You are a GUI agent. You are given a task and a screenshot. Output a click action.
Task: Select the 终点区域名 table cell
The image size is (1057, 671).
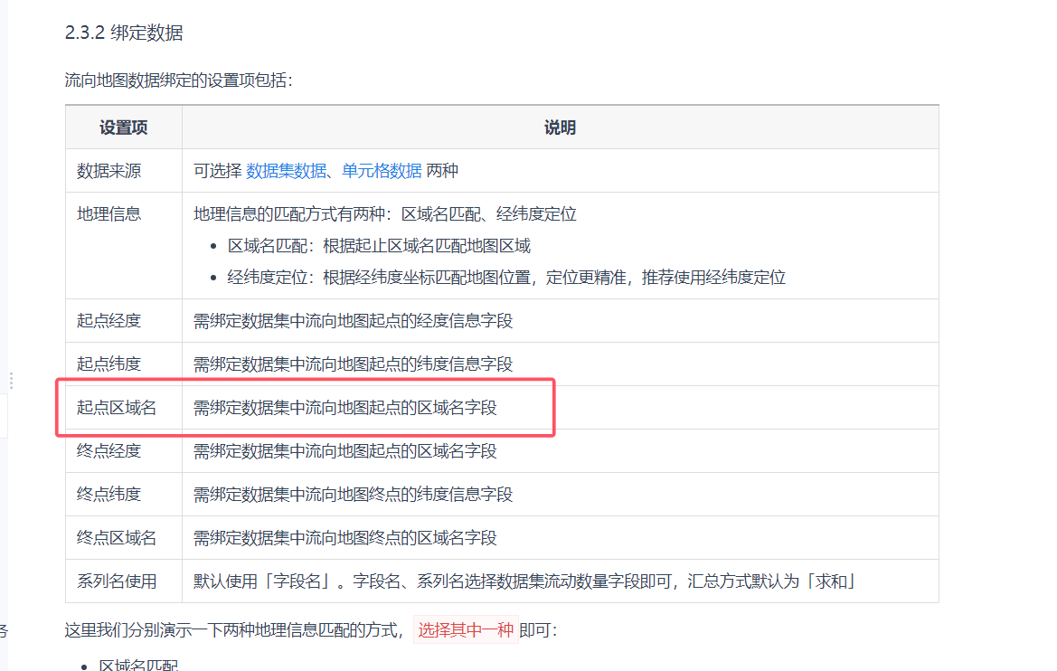point(117,538)
